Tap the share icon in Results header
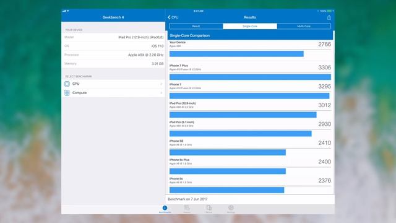Viewport: 396px width, 223px height. 329,17
